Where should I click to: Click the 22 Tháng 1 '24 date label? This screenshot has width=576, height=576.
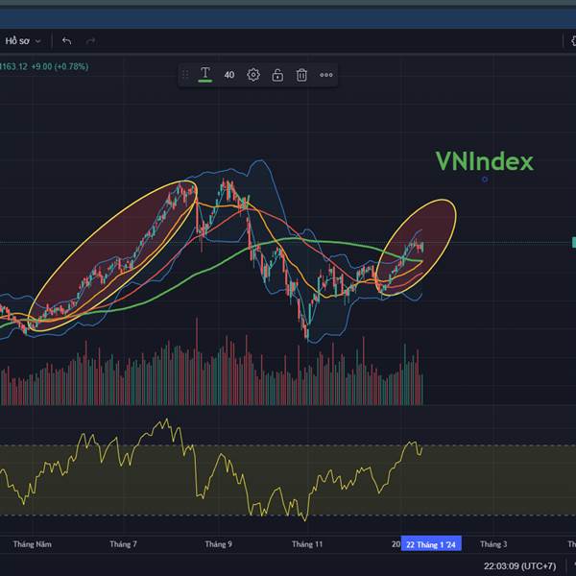431,544
